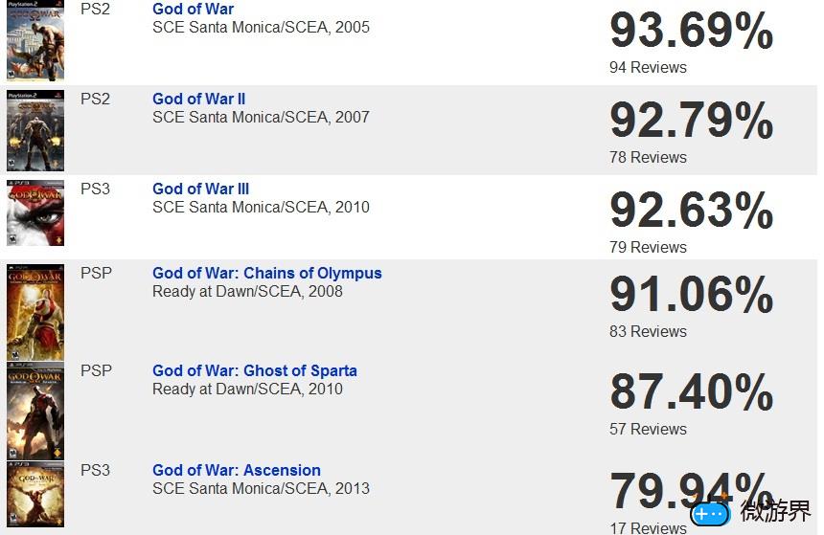Click the 93.69% score for God of War
This screenshot has width=824, height=535.
691,31
